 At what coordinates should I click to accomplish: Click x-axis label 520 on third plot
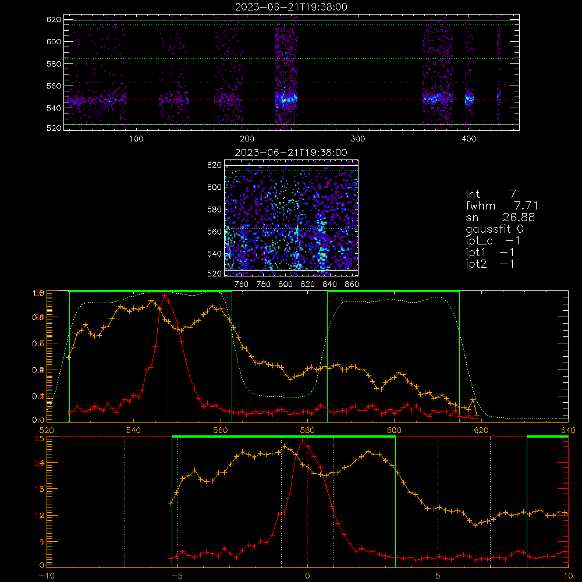(x=47, y=431)
